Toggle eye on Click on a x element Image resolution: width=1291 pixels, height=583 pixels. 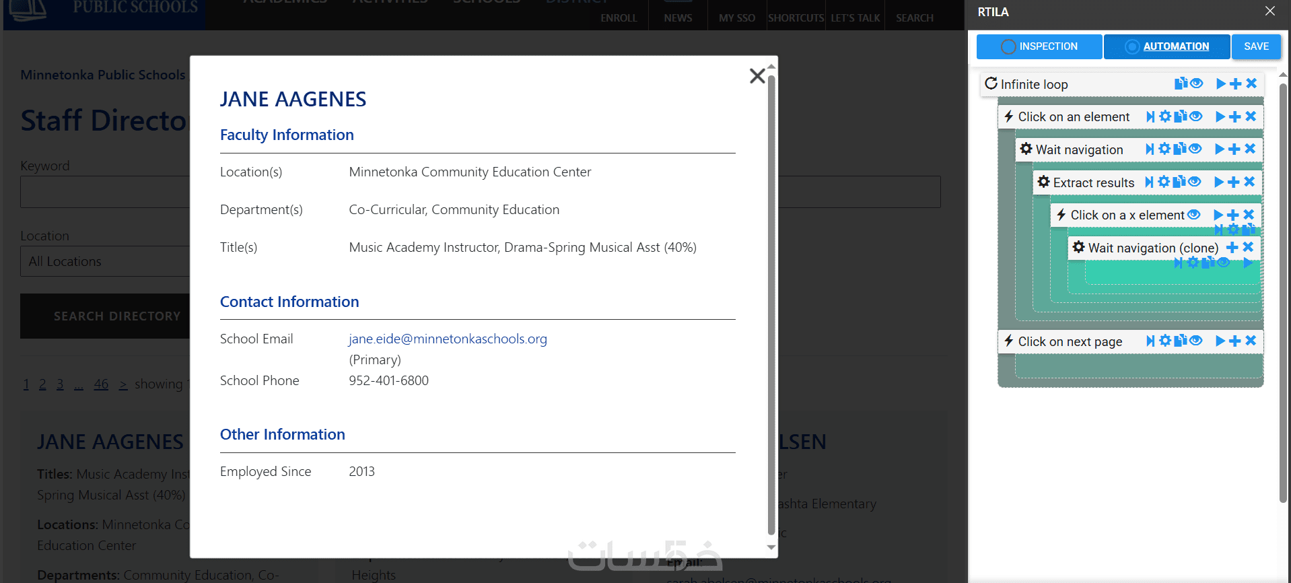(1193, 215)
